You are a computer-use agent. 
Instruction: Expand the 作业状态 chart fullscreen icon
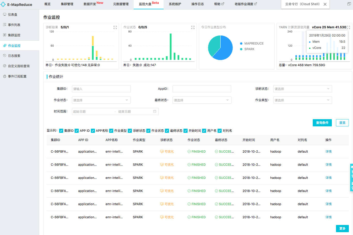193,27
